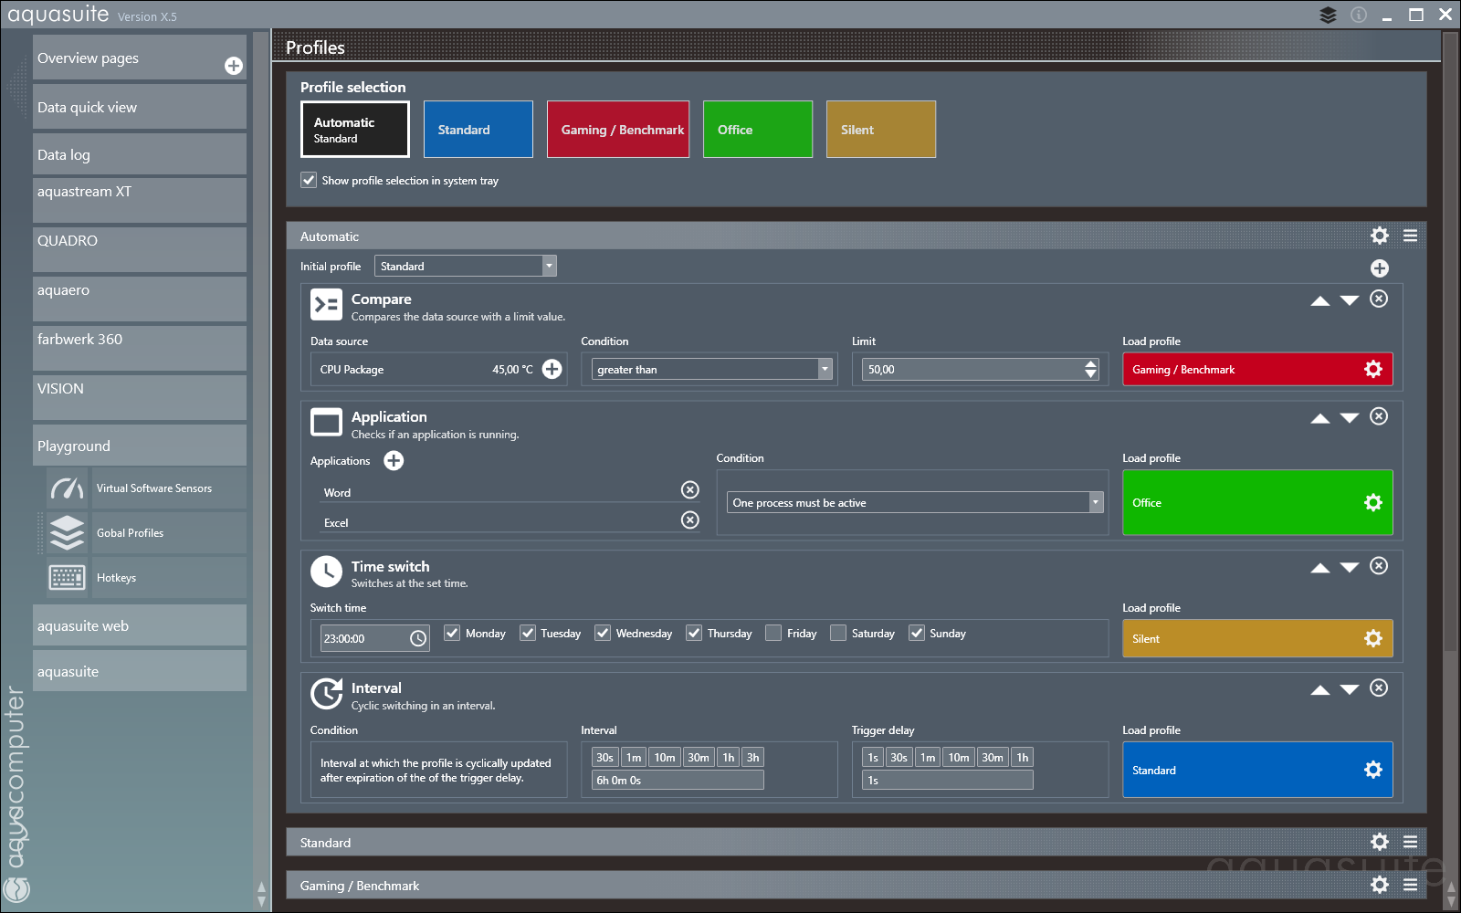
Task: Select the blue Standard profile tile
Action: click(478, 129)
